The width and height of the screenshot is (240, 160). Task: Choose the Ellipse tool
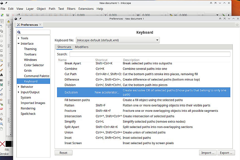tap(2, 41)
